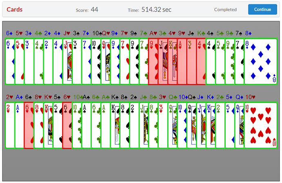Pick the queen of spades card

[191, 125]
